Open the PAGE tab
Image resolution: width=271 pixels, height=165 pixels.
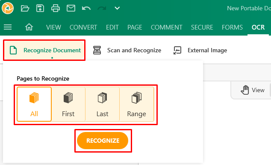(x=135, y=27)
